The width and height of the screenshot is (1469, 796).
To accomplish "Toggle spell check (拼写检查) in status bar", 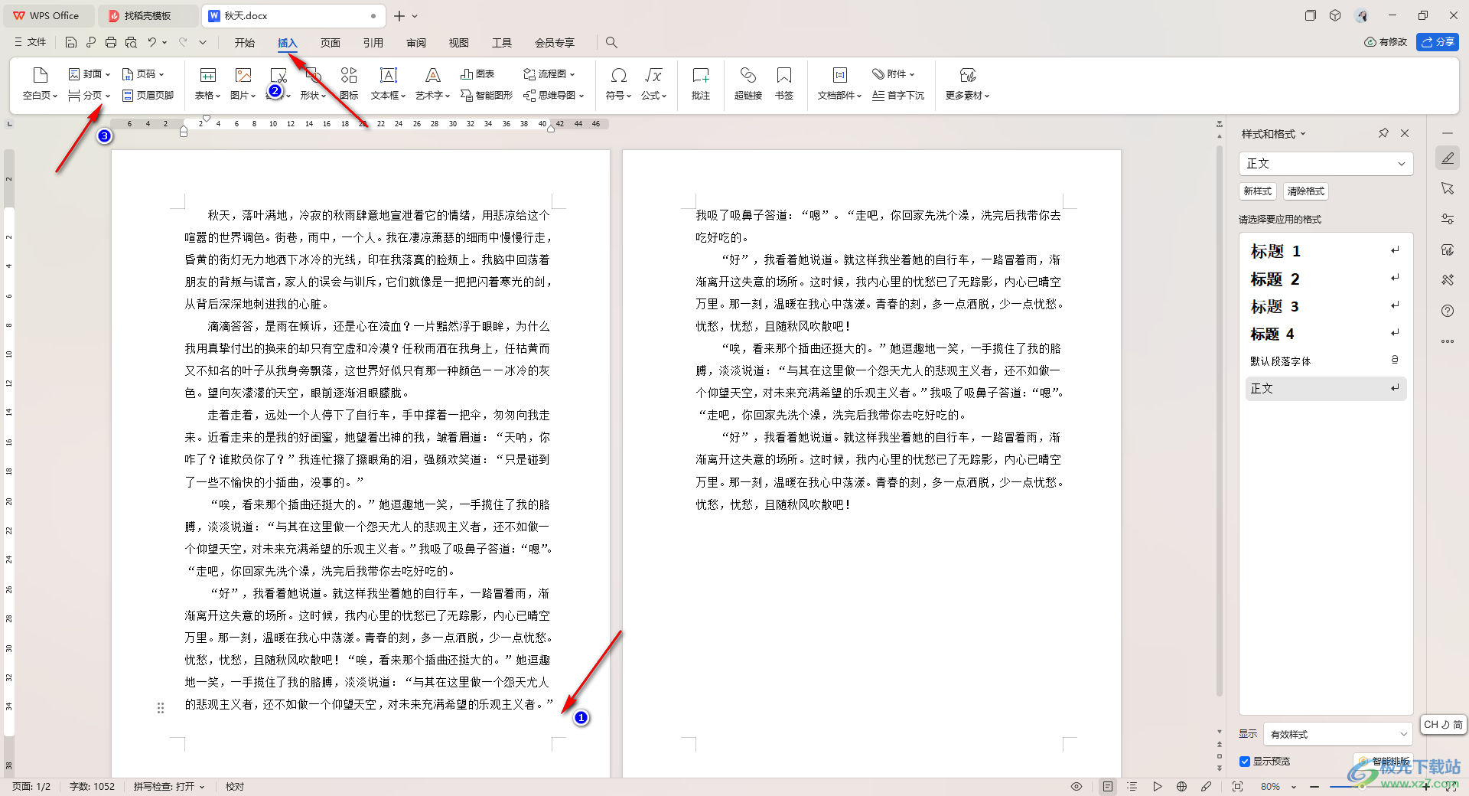I will click(169, 787).
